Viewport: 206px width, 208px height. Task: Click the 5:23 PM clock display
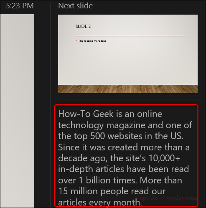(20, 6)
